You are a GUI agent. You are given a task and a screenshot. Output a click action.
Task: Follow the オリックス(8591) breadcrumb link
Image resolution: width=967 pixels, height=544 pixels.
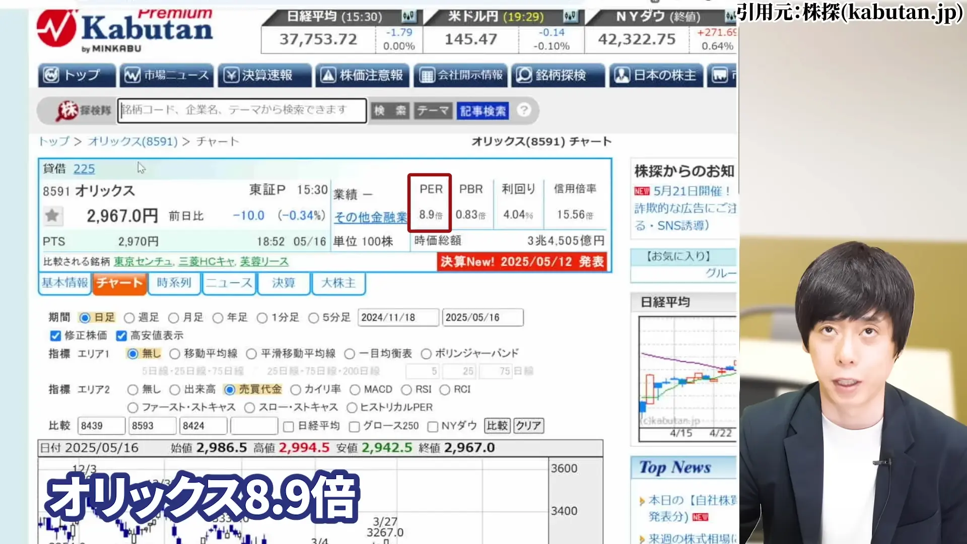pyautogui.click(x=133, y=141)
